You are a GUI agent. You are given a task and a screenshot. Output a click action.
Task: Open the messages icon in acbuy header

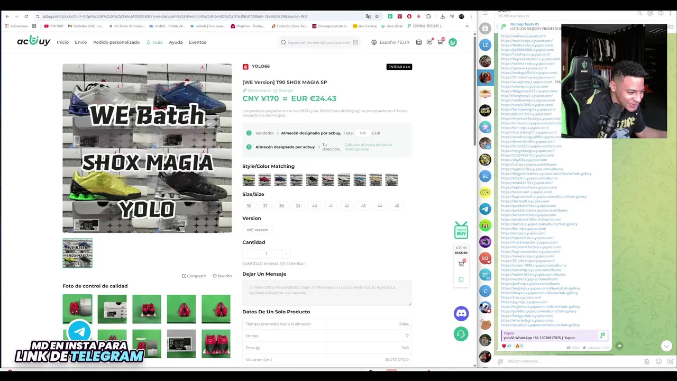coord(429,42)
